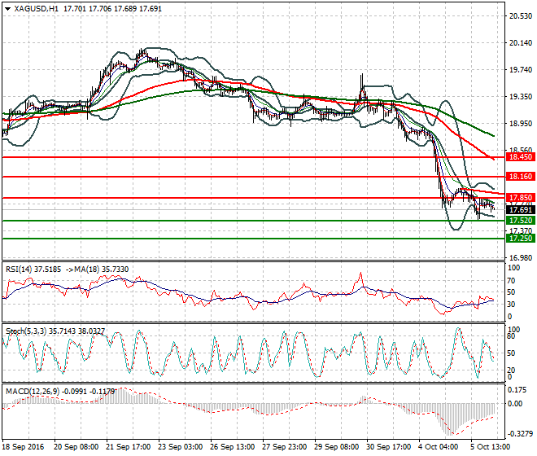This screenshot has height=456, width=537.
Task: Select the 16.980 price scale value
Action: pyautogui.click(x=521, y=258)
